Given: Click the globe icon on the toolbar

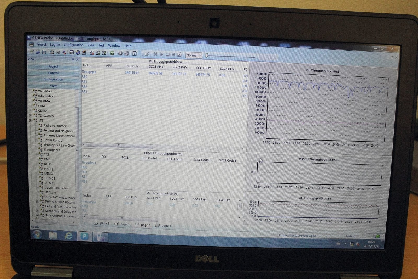Looking at the screenshot, I should [x=77, y=53].
